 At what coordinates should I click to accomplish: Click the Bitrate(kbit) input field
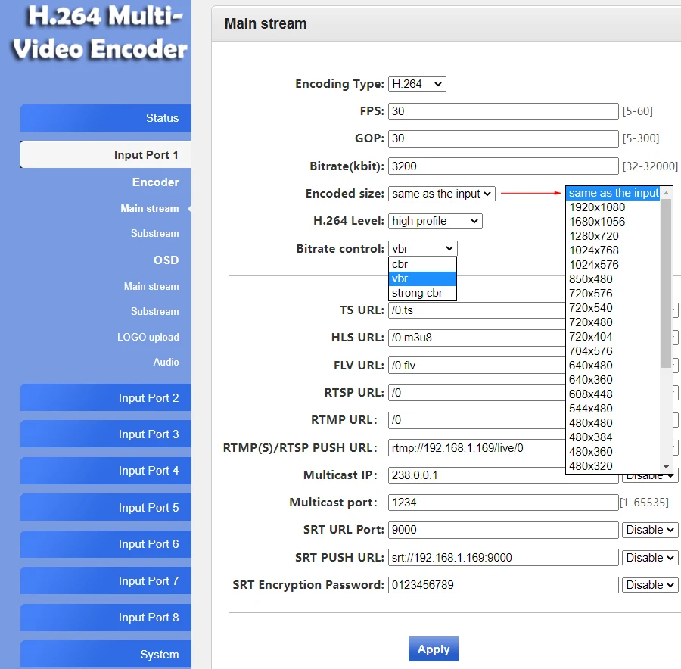click(503, 166)
